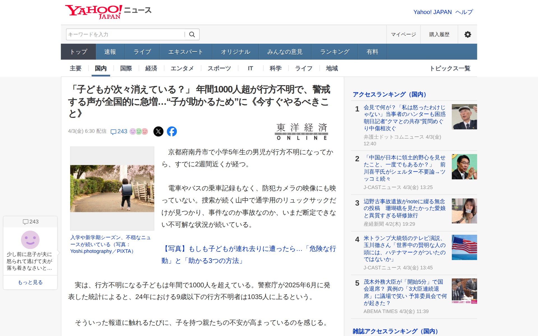
Task: Open the article's schoolchild photo thumbnail
Action: tap(112, 188)
